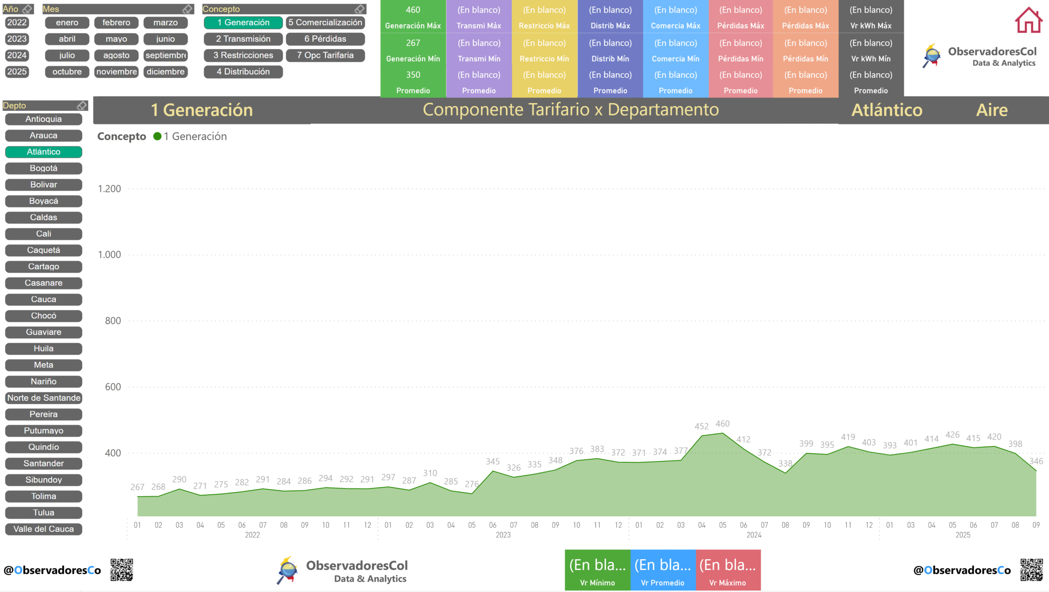The image size is (1049, 592).
Task: Clear the Concepto slicer with eraser icon
Action: tap(359, 9)
